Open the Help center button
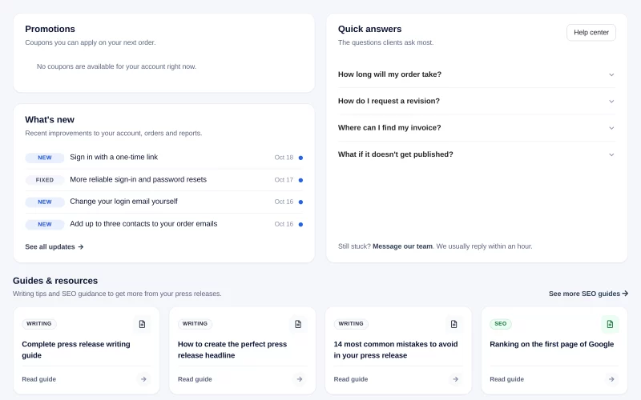Screen dimensions: 641x400 pyautogui.click(x=591, y=32)
